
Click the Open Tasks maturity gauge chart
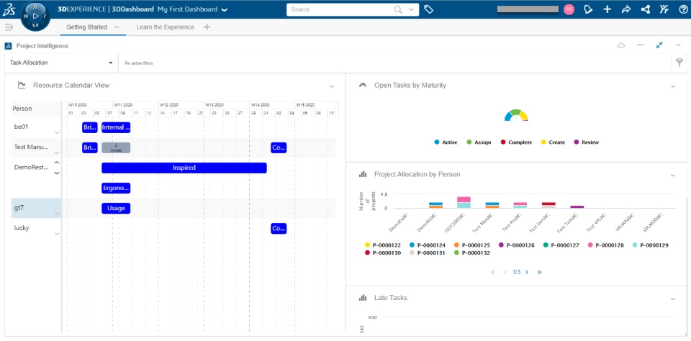tap(516, 115)
